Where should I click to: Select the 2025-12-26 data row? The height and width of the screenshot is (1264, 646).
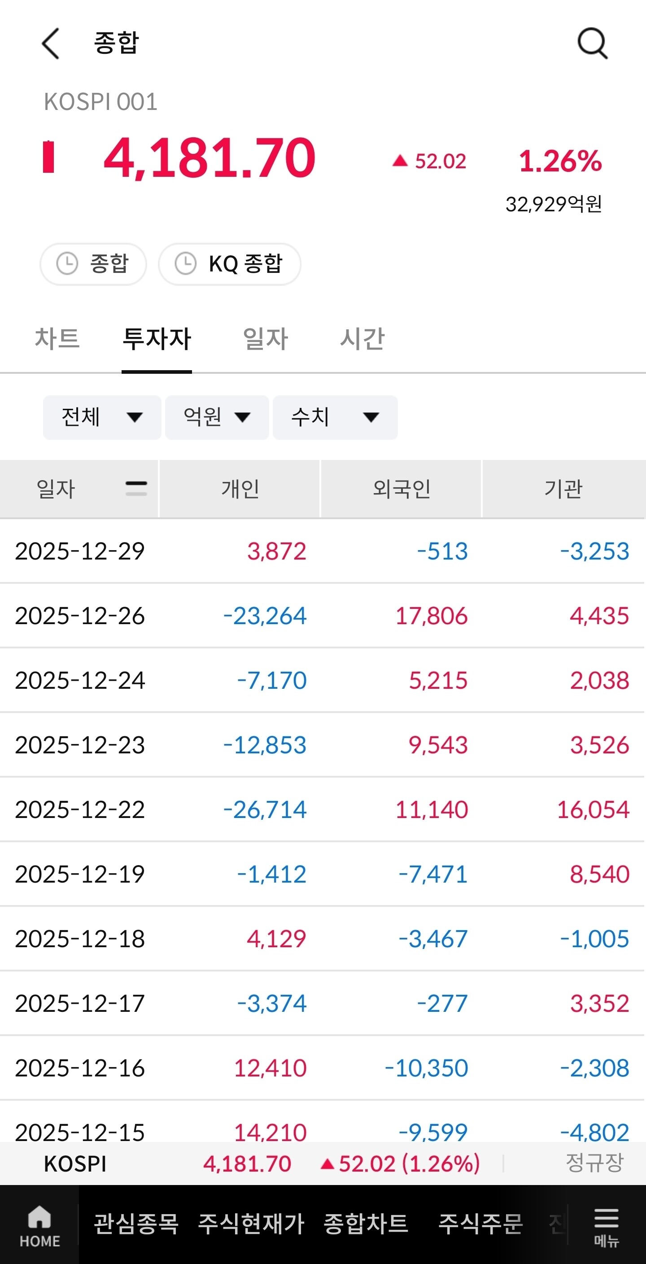coord(323,616)
